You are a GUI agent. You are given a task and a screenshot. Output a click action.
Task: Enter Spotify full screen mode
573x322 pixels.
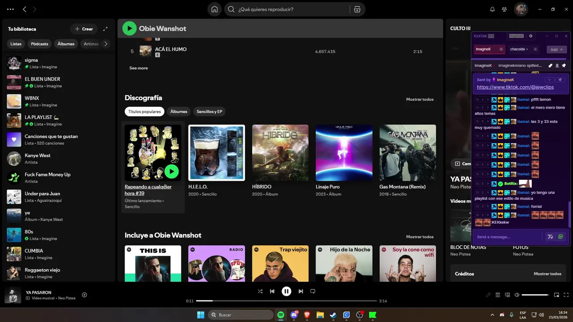tap(566, 295)
